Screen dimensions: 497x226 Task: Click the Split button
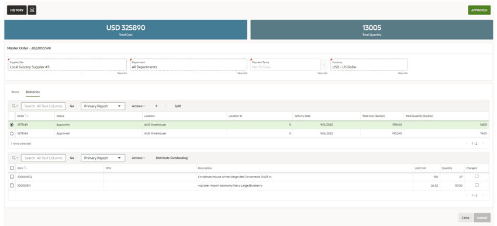click(178, 106)
